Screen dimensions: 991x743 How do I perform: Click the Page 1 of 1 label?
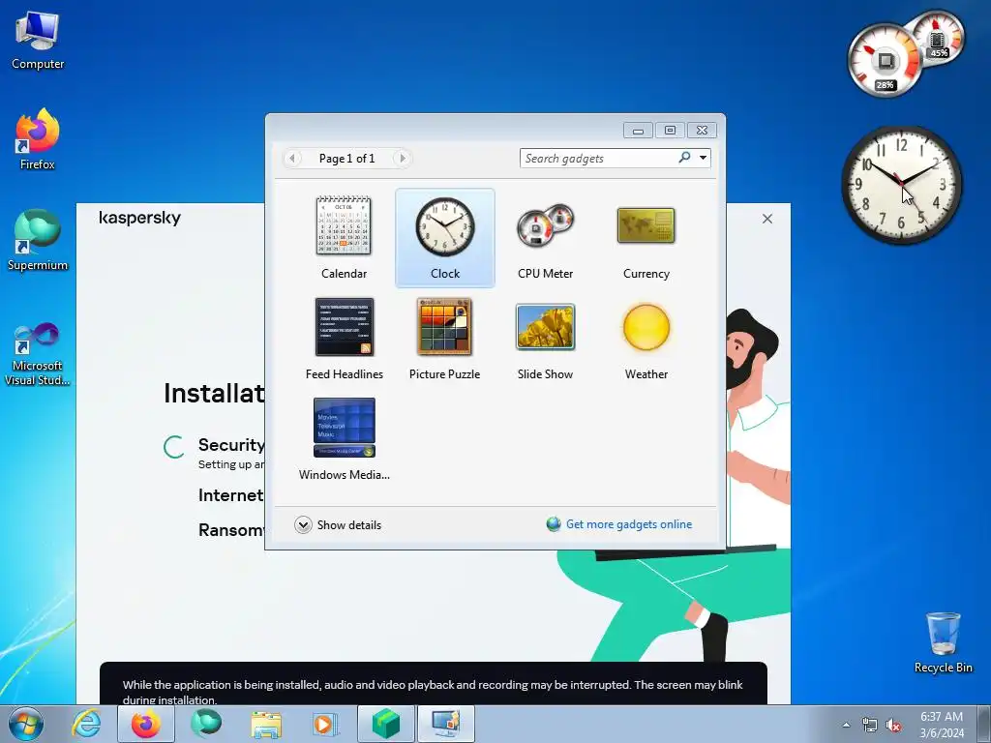pos(347,158)
